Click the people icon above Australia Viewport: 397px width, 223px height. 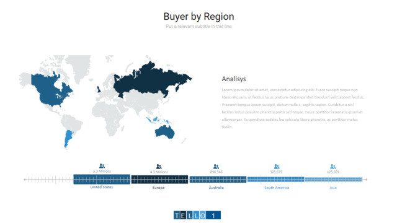(216, 167)
